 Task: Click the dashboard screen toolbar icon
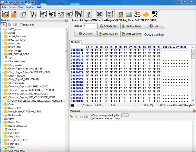(x=129, y=14)
